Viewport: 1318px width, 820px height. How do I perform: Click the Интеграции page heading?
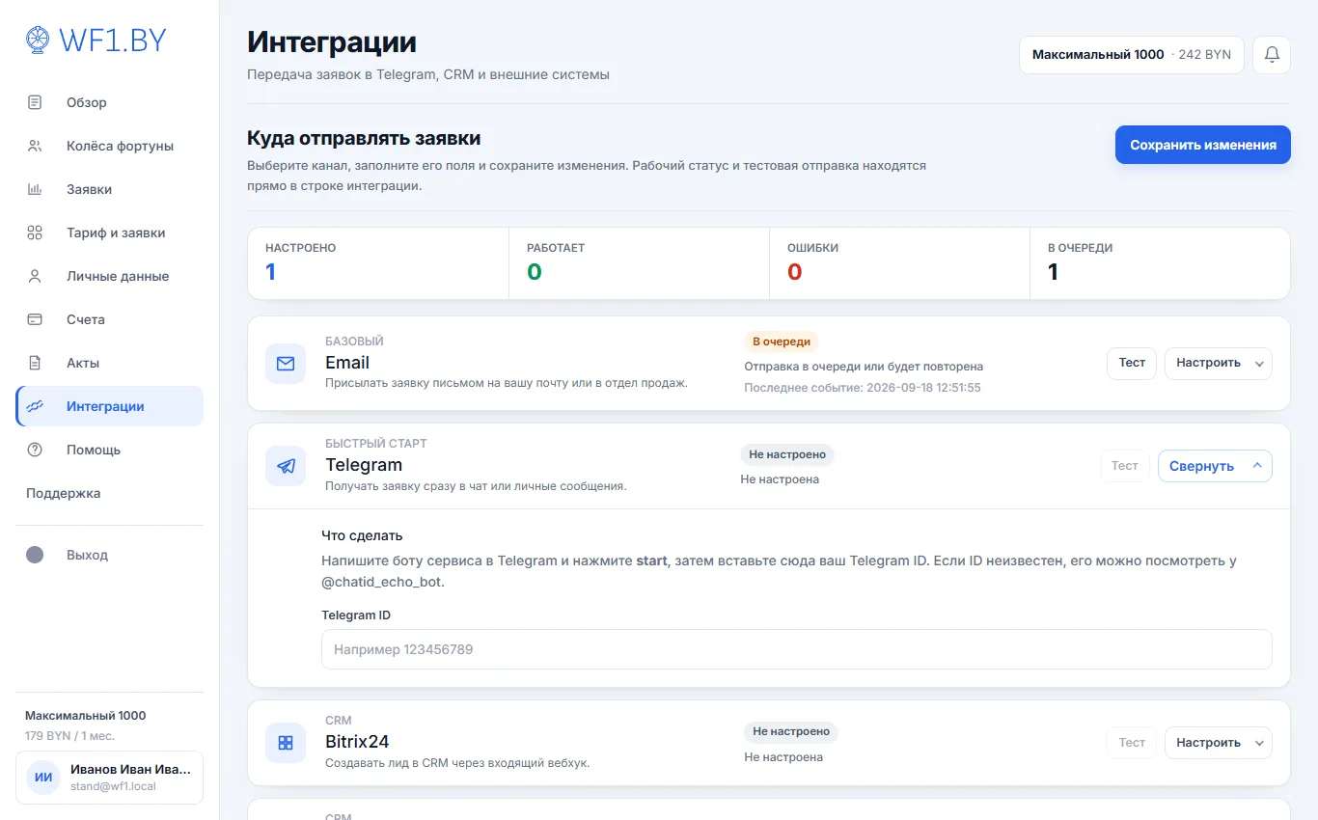coord(332,42)
